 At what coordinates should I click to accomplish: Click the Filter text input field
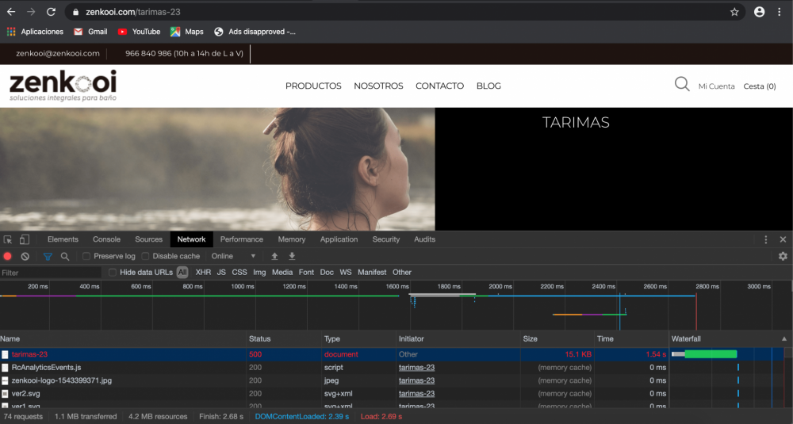coord(49,273)
